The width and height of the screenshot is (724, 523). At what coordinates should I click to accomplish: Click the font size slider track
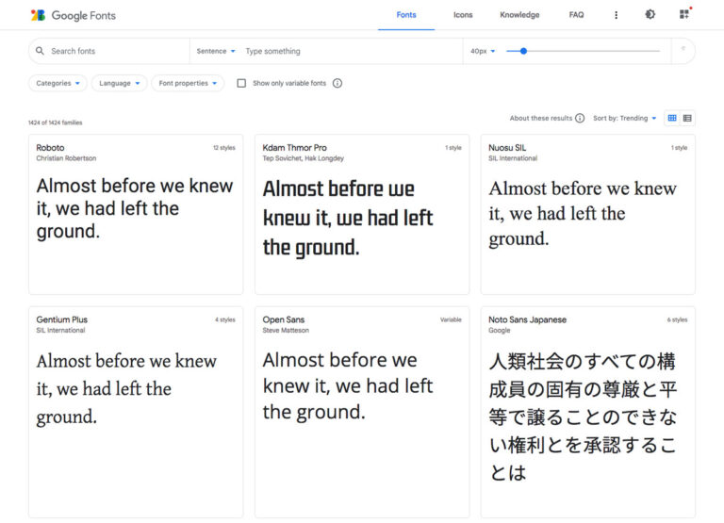(583, 51)
